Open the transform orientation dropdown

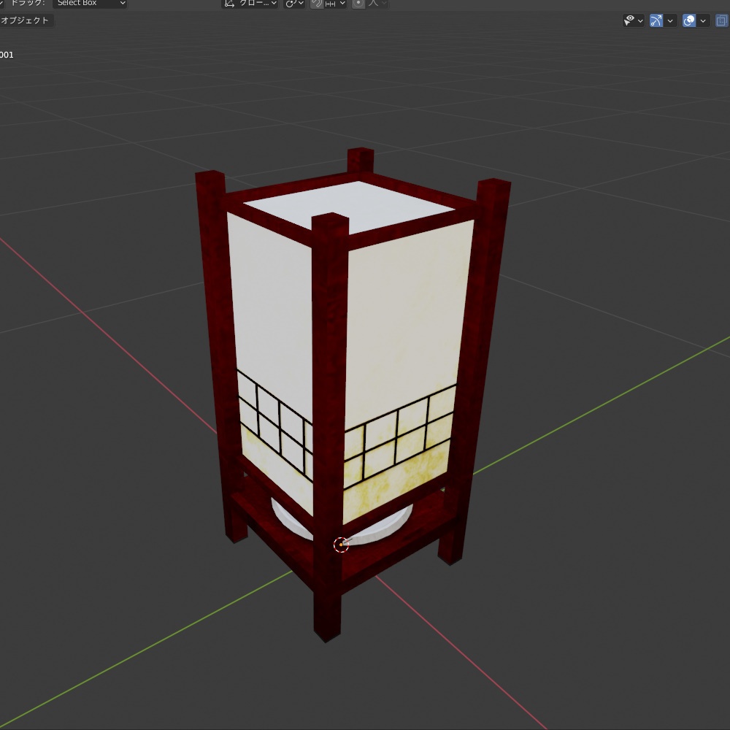[273, 4]
